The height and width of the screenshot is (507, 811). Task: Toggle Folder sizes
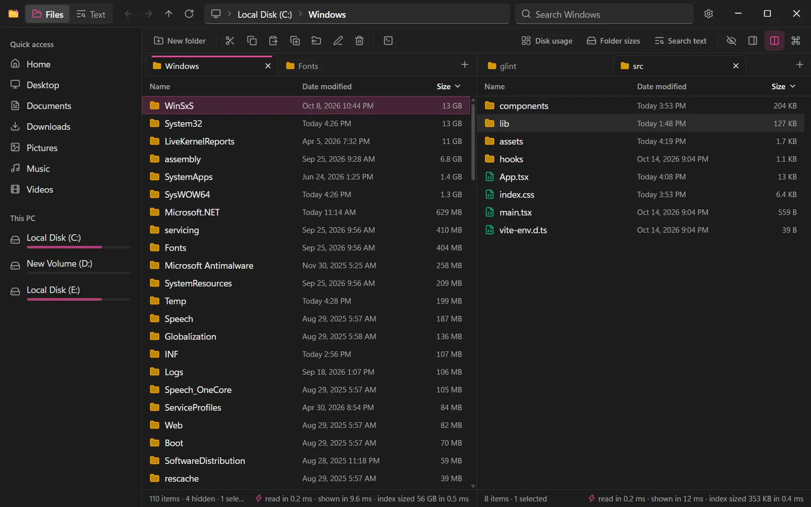pos(613,41)
